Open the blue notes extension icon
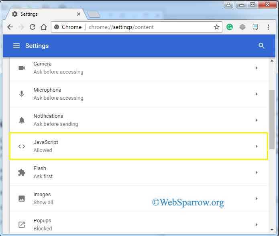Viewport: 279px width, 236px height. 255,27
